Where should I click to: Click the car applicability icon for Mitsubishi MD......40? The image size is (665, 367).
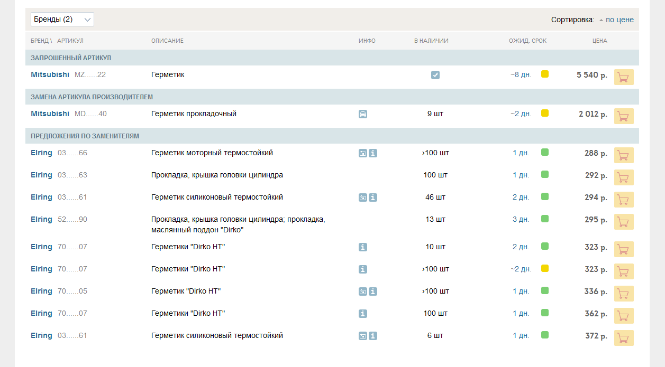pos(363,114)
